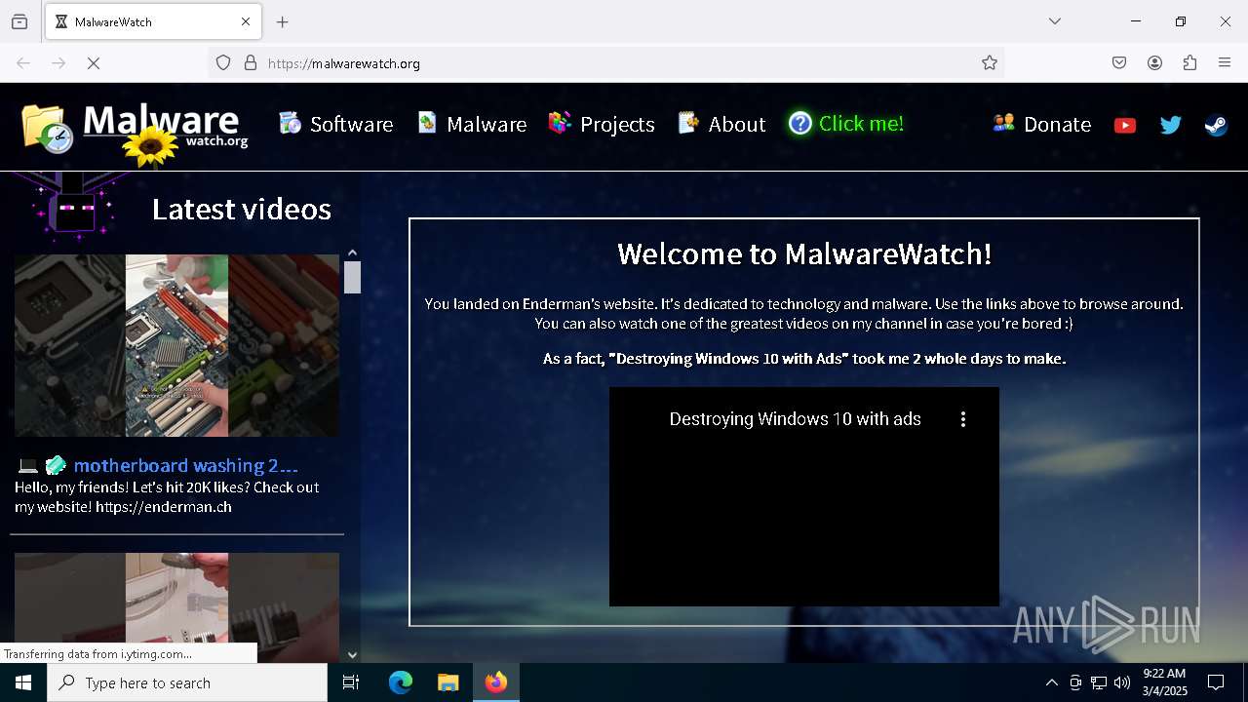Click the Firefox taskbar icon

pyautogui.click(x=496, y=682)
